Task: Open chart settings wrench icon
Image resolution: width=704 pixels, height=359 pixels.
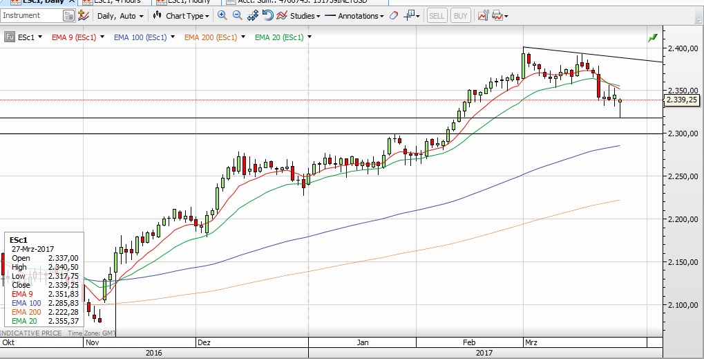Action: pos(483,16)
